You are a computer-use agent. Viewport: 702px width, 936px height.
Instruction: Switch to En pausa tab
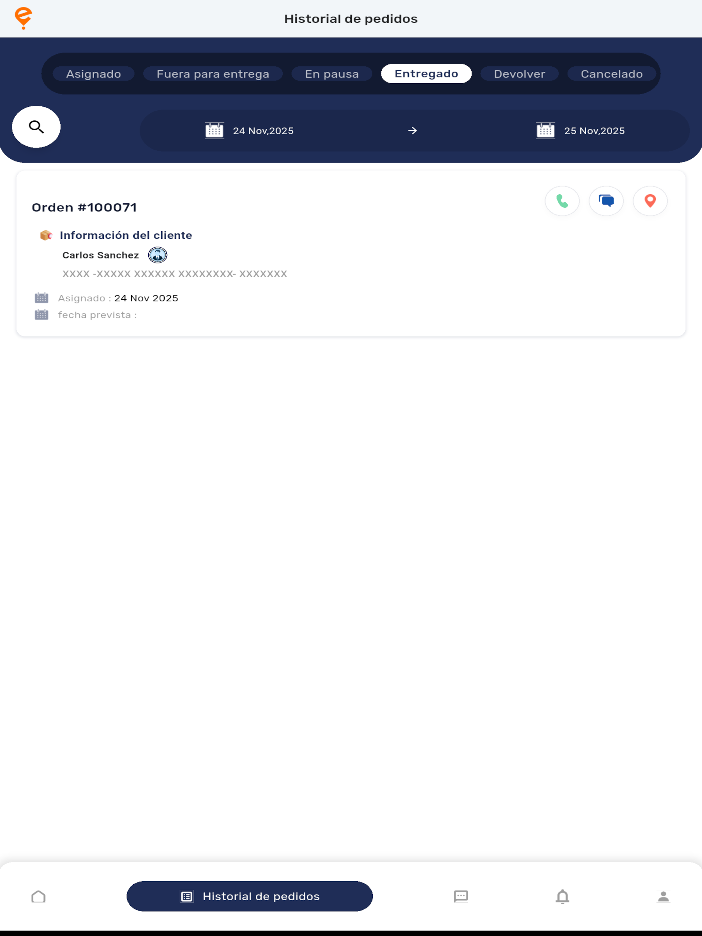(332, 73)
